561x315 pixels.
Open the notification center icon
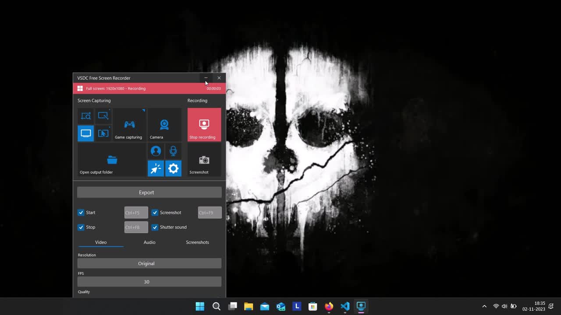[x=551, y=306]
